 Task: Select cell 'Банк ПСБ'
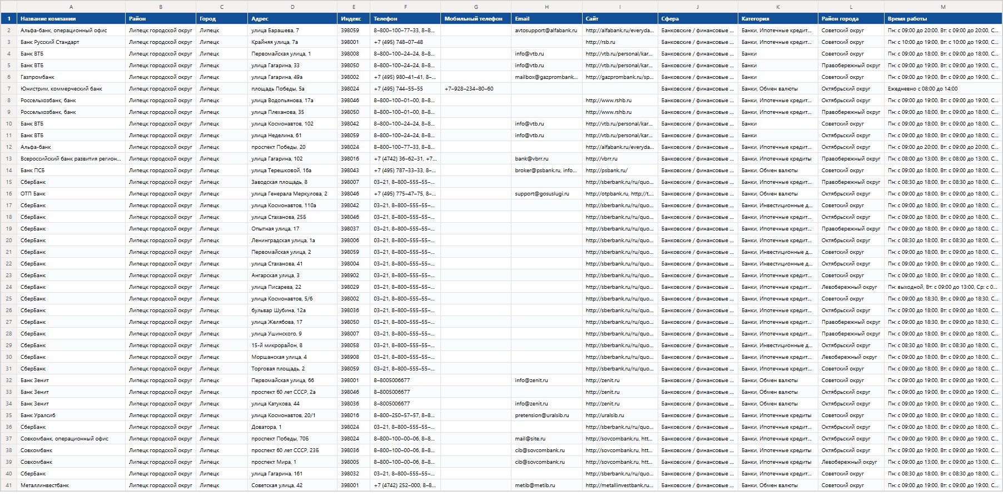pyautogui.click(x=71, y=171)
